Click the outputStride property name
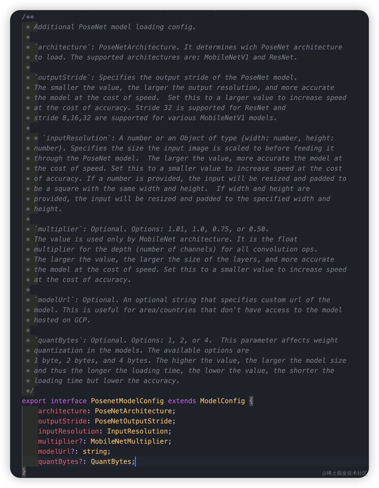 [62, 421]
